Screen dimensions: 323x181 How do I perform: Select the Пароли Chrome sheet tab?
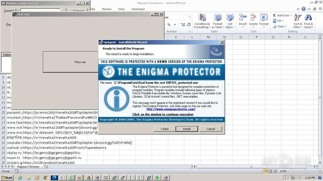click(28, 167)
